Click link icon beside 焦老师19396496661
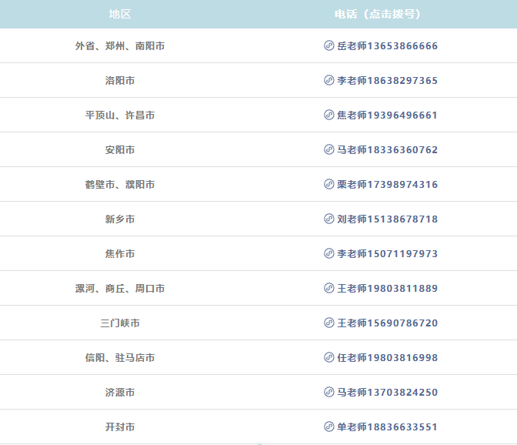This screenshot has width=517, height=445. click(329, 115)
